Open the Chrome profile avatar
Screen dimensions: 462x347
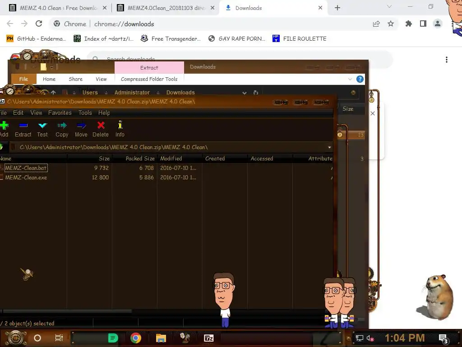pyautogui.click(x=438, y=23)
